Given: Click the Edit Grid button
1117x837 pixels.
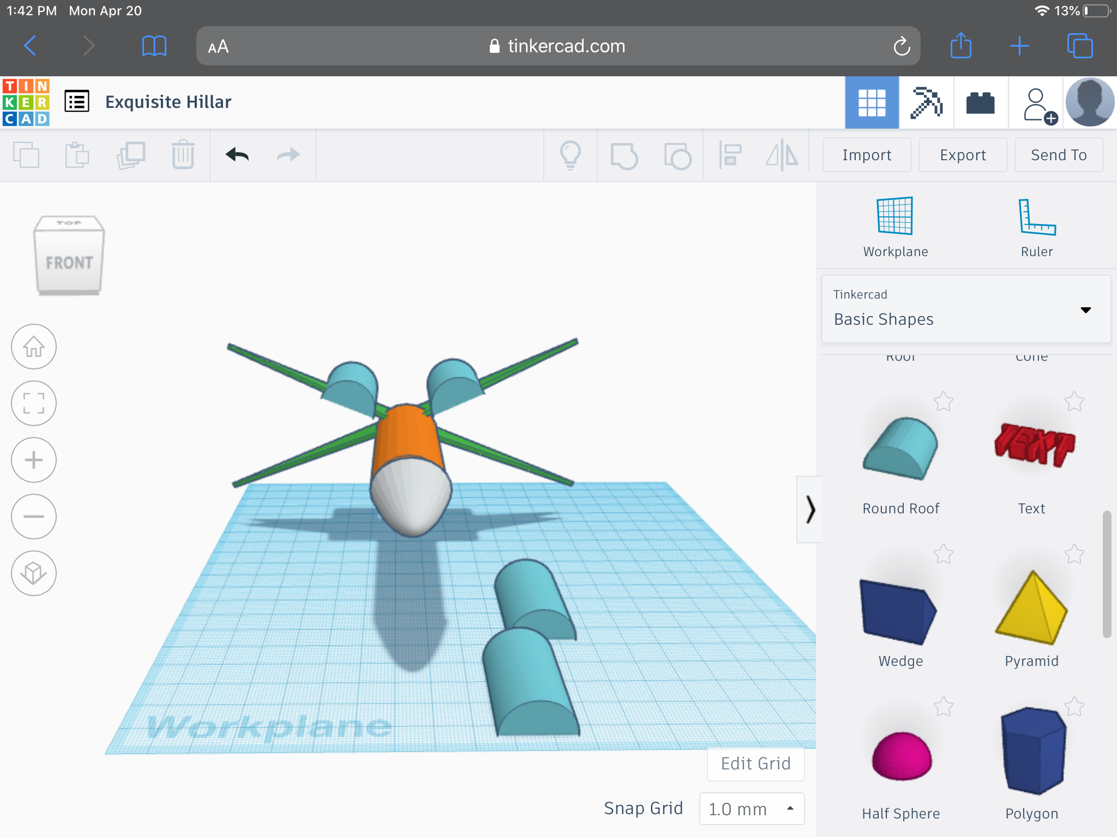Looking at the screenshot, I should 755,763.
